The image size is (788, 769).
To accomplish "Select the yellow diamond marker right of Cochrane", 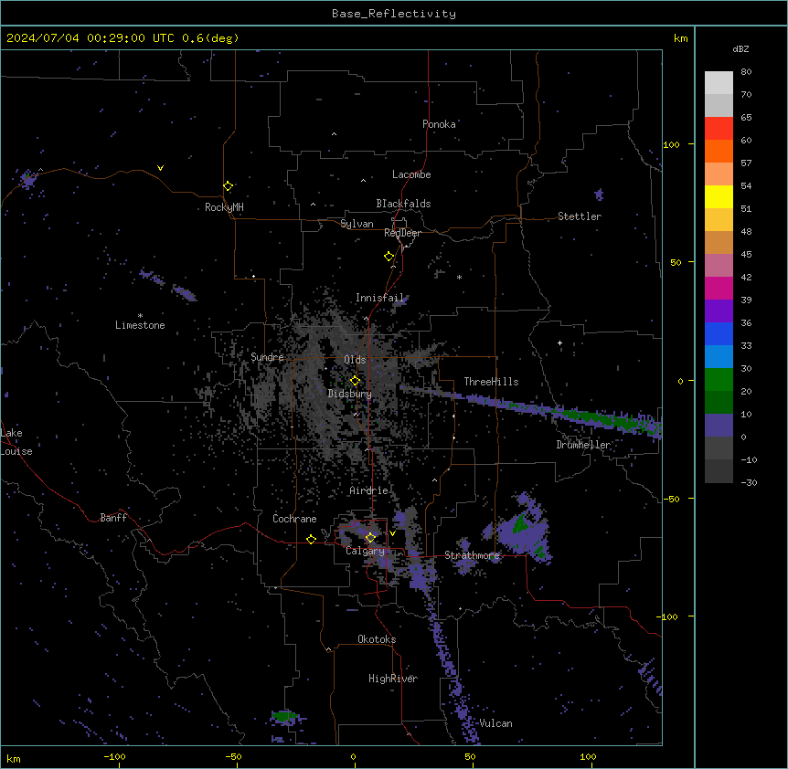I will pyautogui.click(x=311, y=539).
